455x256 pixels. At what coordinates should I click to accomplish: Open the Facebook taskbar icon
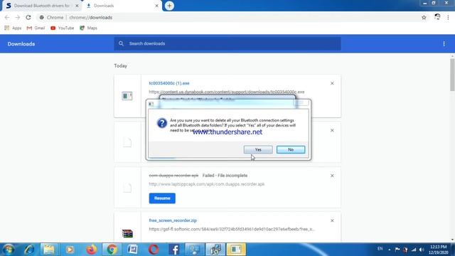pyautogui.click(x=174, y=250)
